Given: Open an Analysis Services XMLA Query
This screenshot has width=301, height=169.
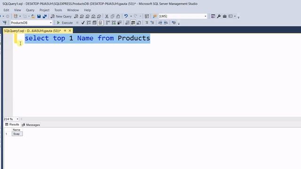Looking at the screenshot, I should [x=94, y=16].
